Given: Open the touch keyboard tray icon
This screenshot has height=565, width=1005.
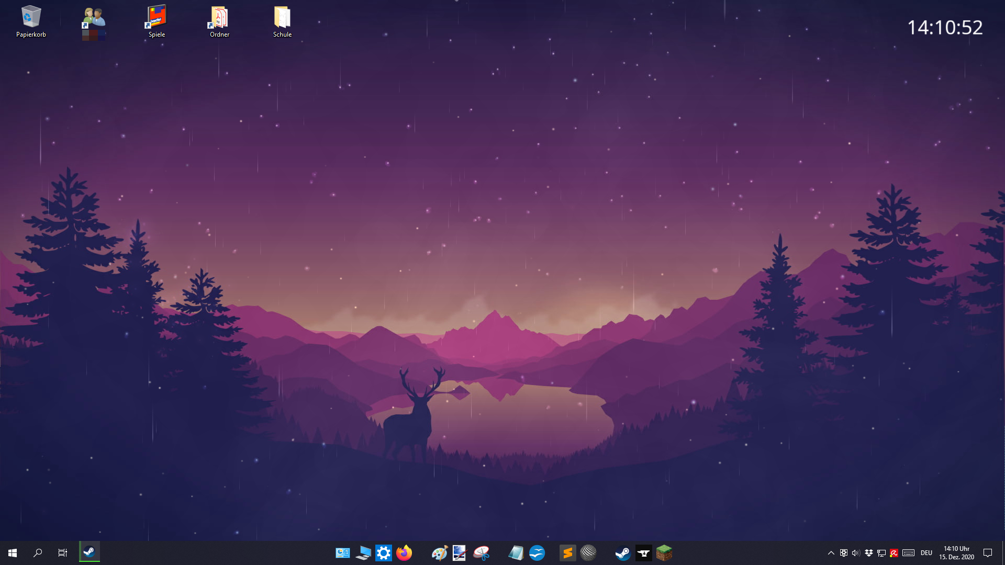Looking at the screenshot, I should click(x=909, y=553).
